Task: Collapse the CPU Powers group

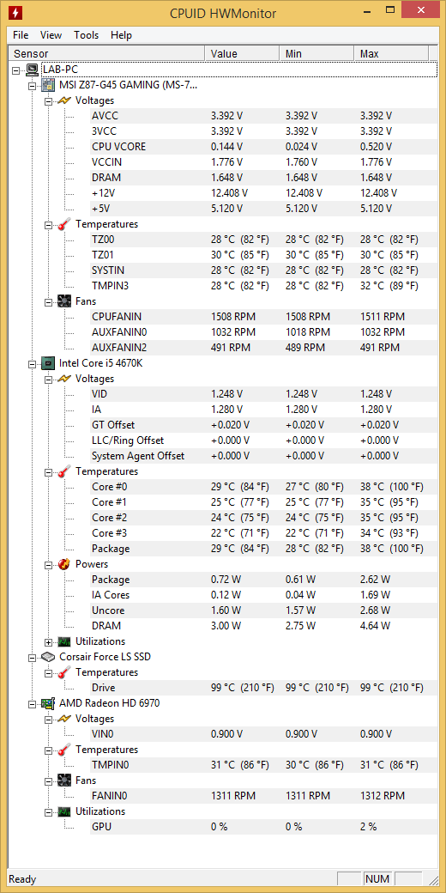Action: point(48,564)
